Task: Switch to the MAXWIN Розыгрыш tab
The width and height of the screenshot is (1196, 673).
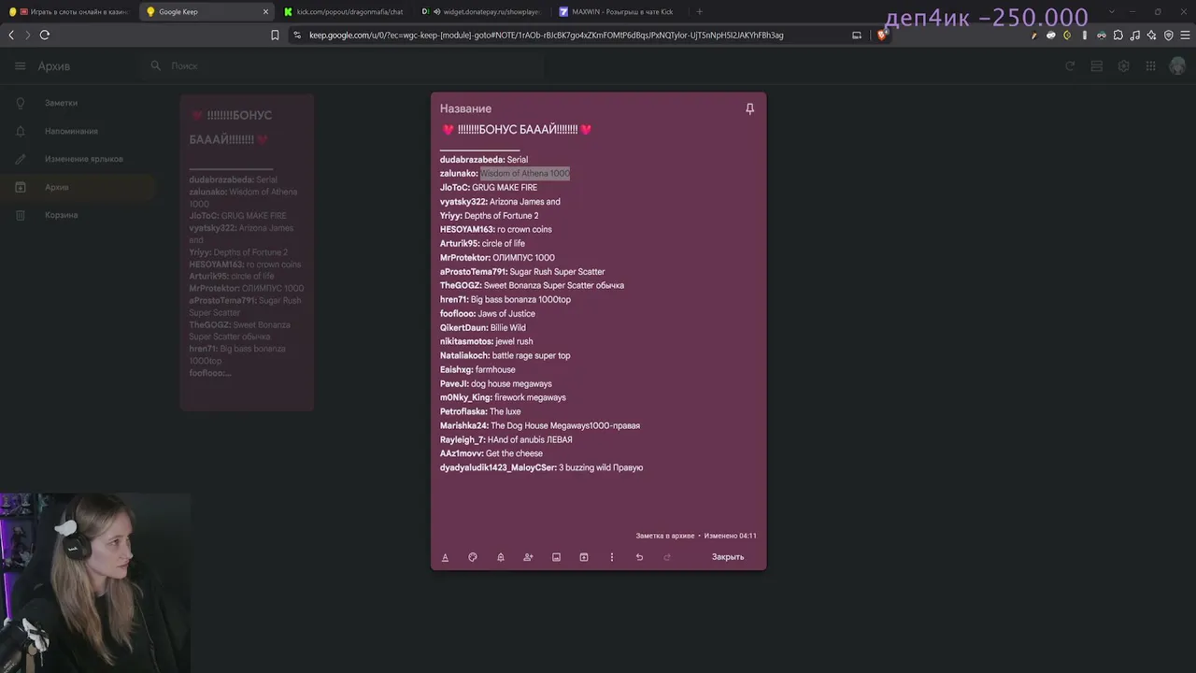Action: [618, 12]
